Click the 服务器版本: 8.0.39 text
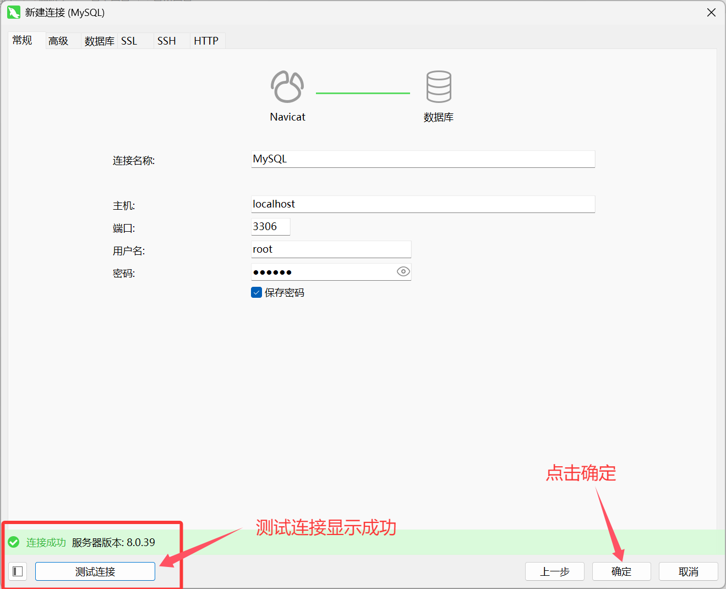This screenshot has height=589, width=726. click(113, 542)
